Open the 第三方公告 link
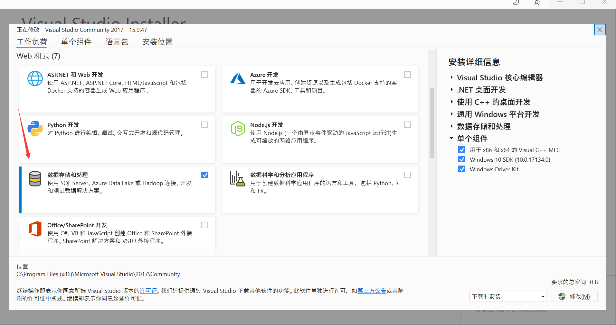Viewport: 616px width, 325px height. coord(372,291)
